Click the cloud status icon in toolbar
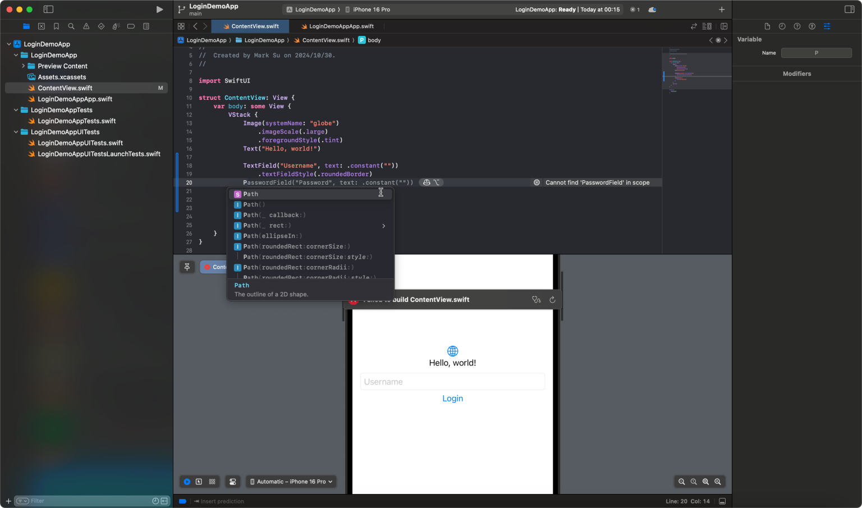Image resolution: width=862 pixels, height=508 pixels. pos(652,10)
